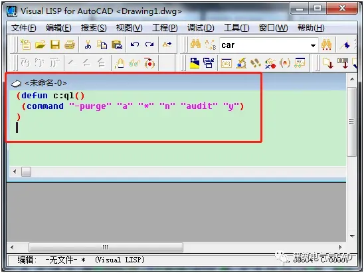Save the file with the floppy disk icon
The width and height of the screenshot is (364, 273).
pos(55,45)
